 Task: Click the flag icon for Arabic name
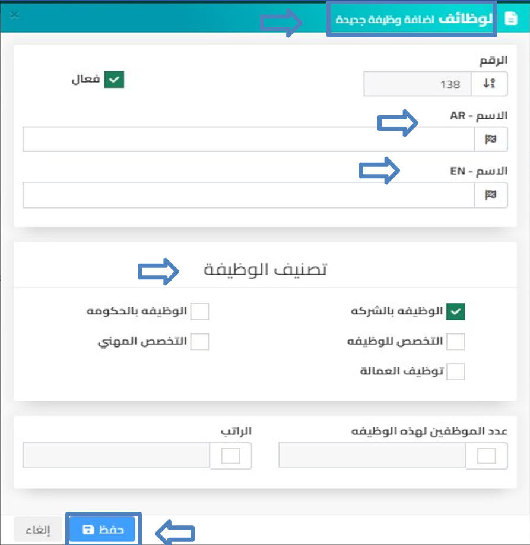pos(490,140)
